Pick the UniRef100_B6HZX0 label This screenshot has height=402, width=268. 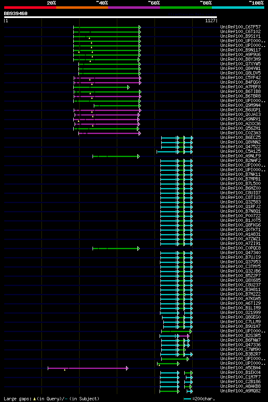pos(240,188)
